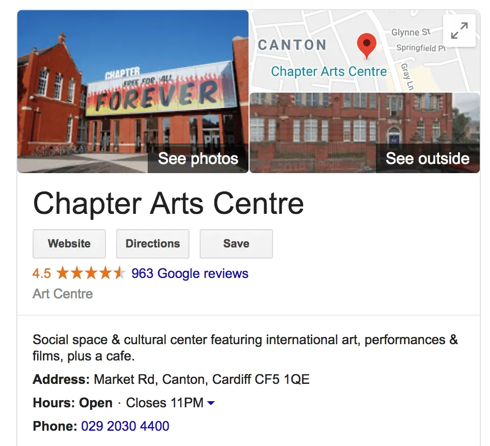Click See outside street view
This screenshot has width=490, height=446.
428,158
